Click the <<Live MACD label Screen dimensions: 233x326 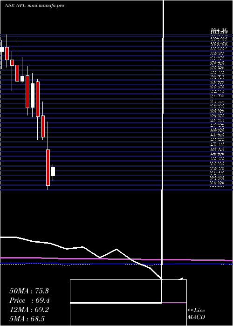click(196, 314)
